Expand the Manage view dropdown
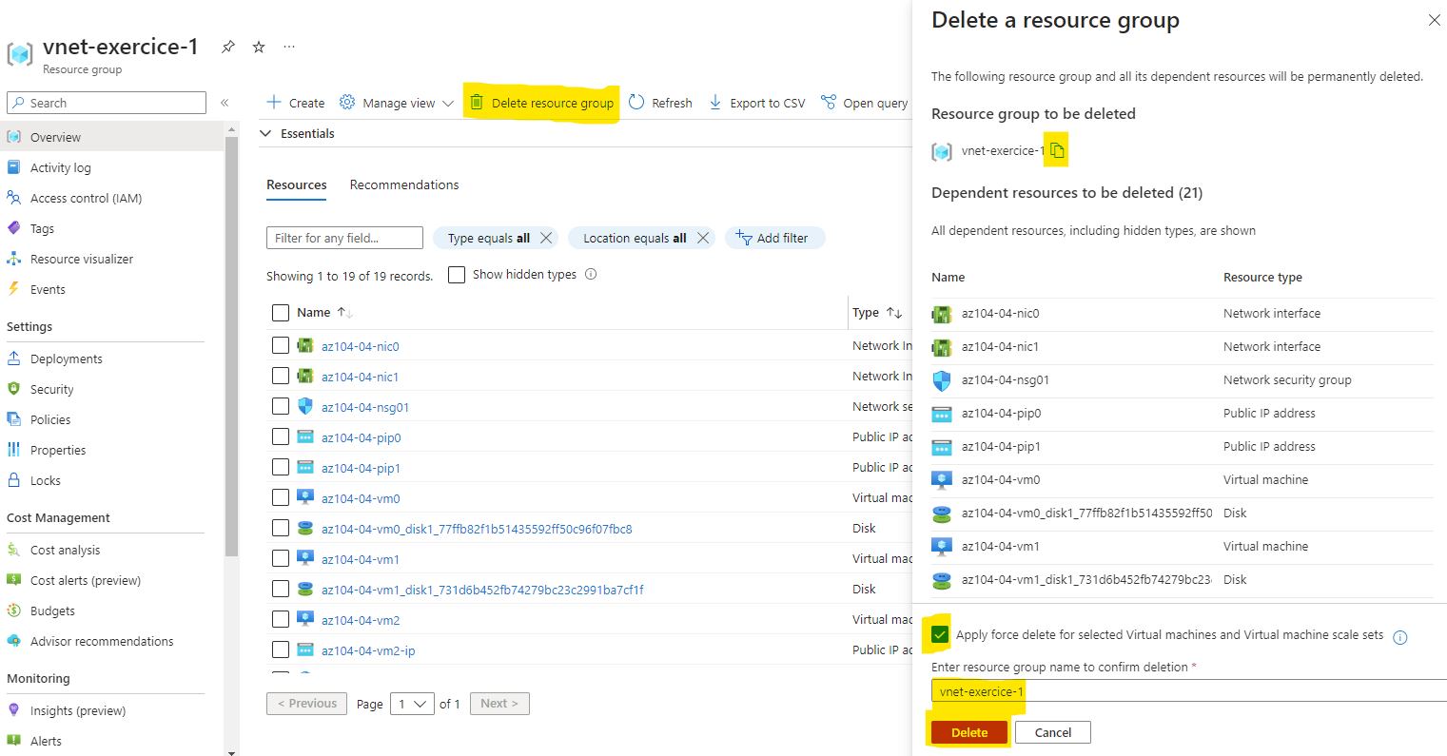This screenshot has width=1447, height=756. [x=397, y=103]
